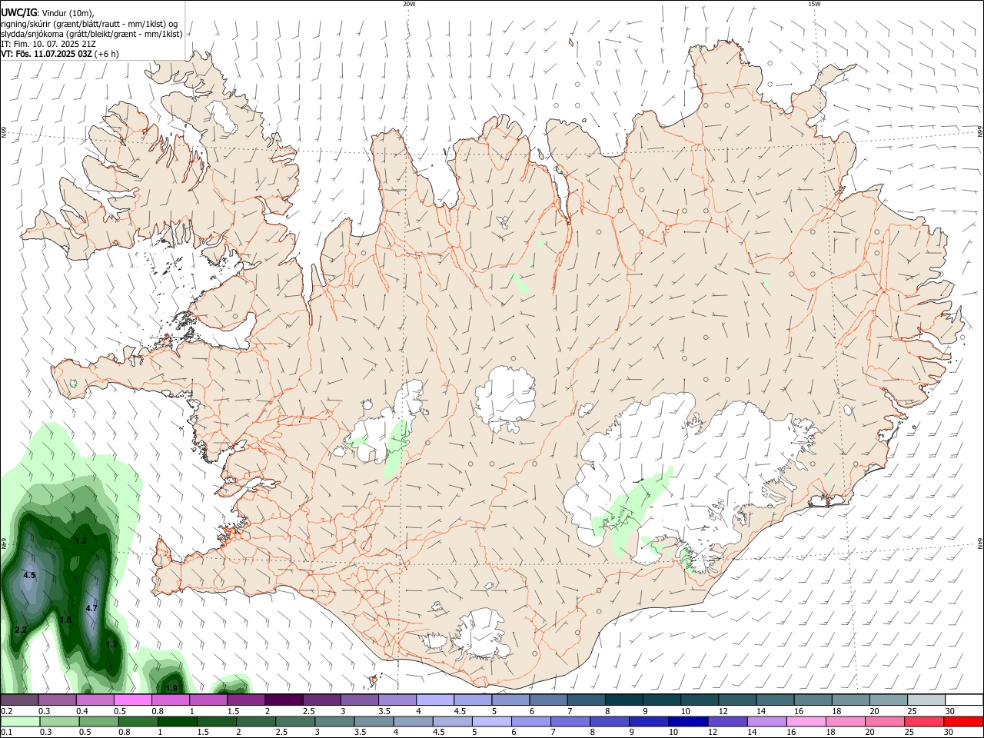Click the UWC/IG title text

coord(18,12)
